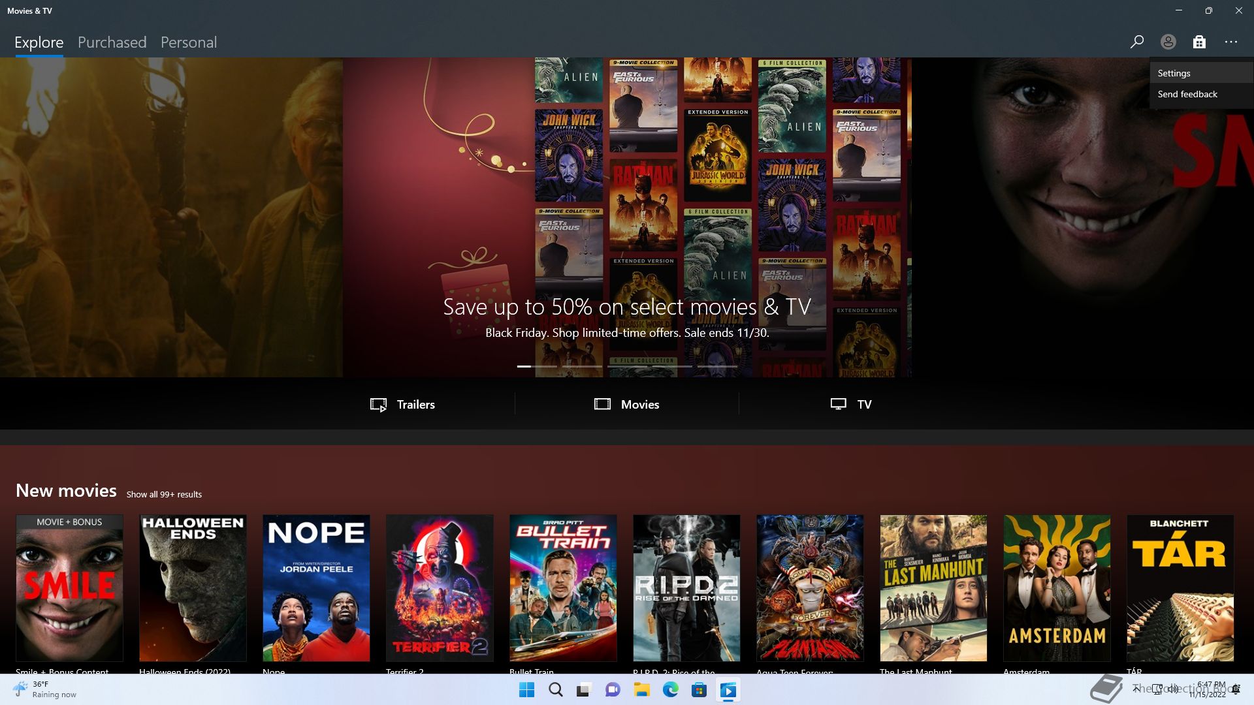Open taskbar Search
The width and height of the screenshot is (1254, 705).
pyautogui.click(x=555, y=690)
